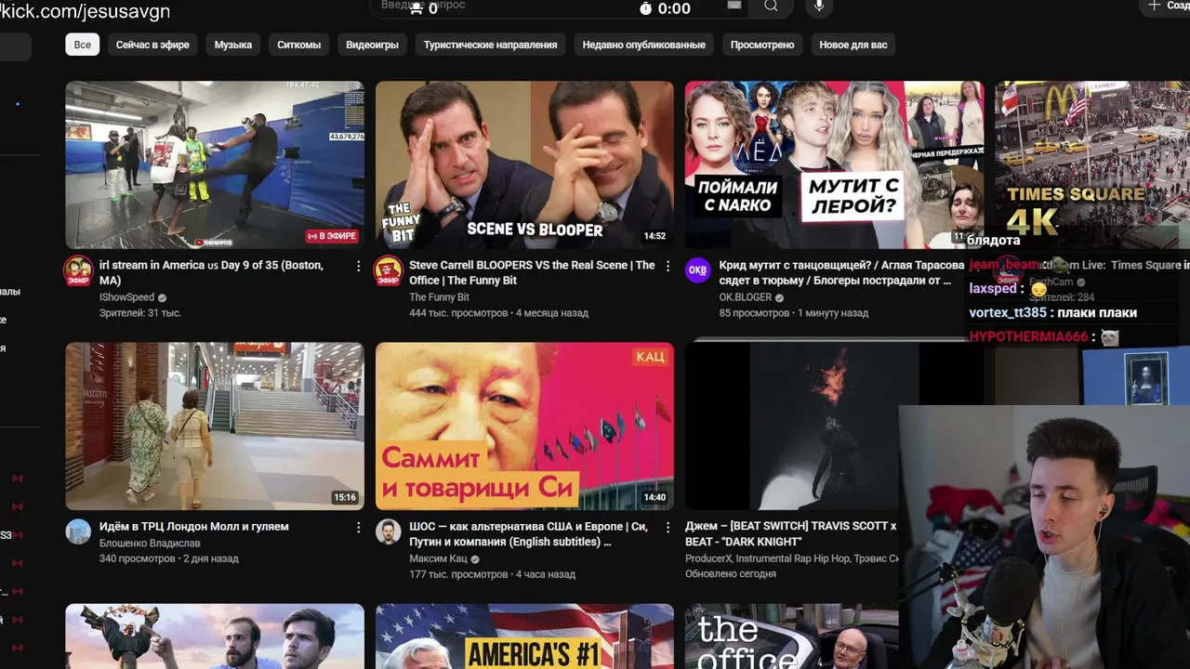
Task: Click the 15:16 duration badge
Action: 345,497
